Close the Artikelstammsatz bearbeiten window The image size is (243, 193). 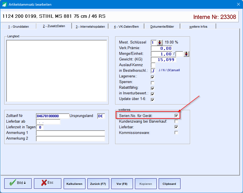click(238, 4)
